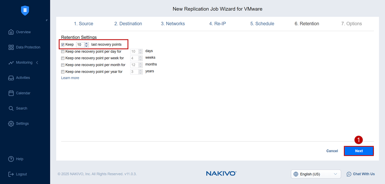Open the Monitoring chart icon
The height and width of the screenshot is (184, 385).
click(x=11, y=63)
